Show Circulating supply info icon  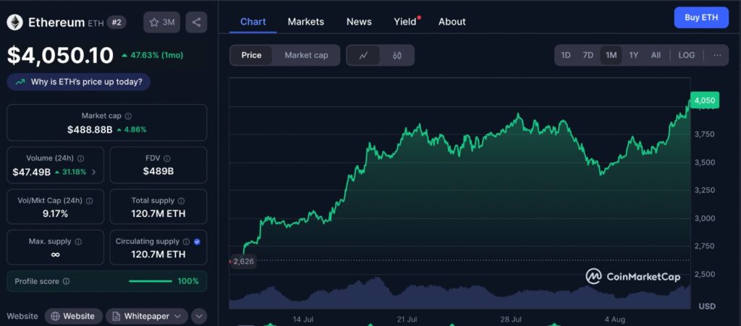[x=187, y=241]
